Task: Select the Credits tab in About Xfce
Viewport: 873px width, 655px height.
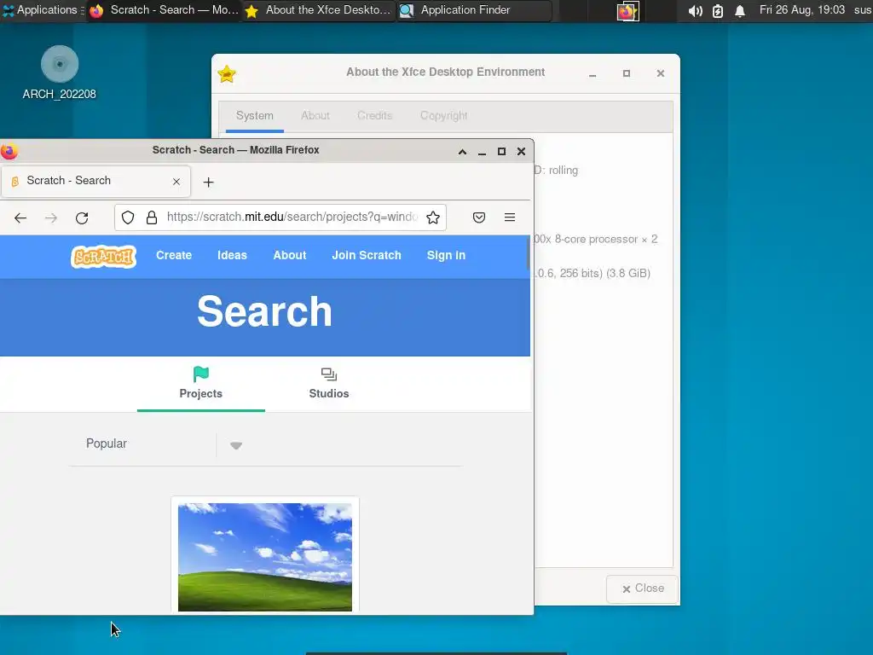Action: coord(375,116)
